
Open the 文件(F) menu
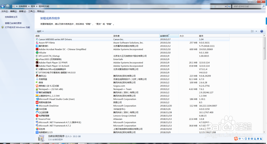(x=5, y=11)
